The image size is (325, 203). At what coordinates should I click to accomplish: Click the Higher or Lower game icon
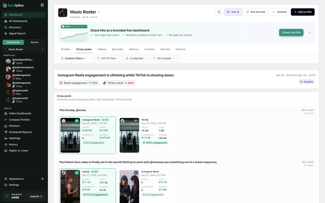6,151
